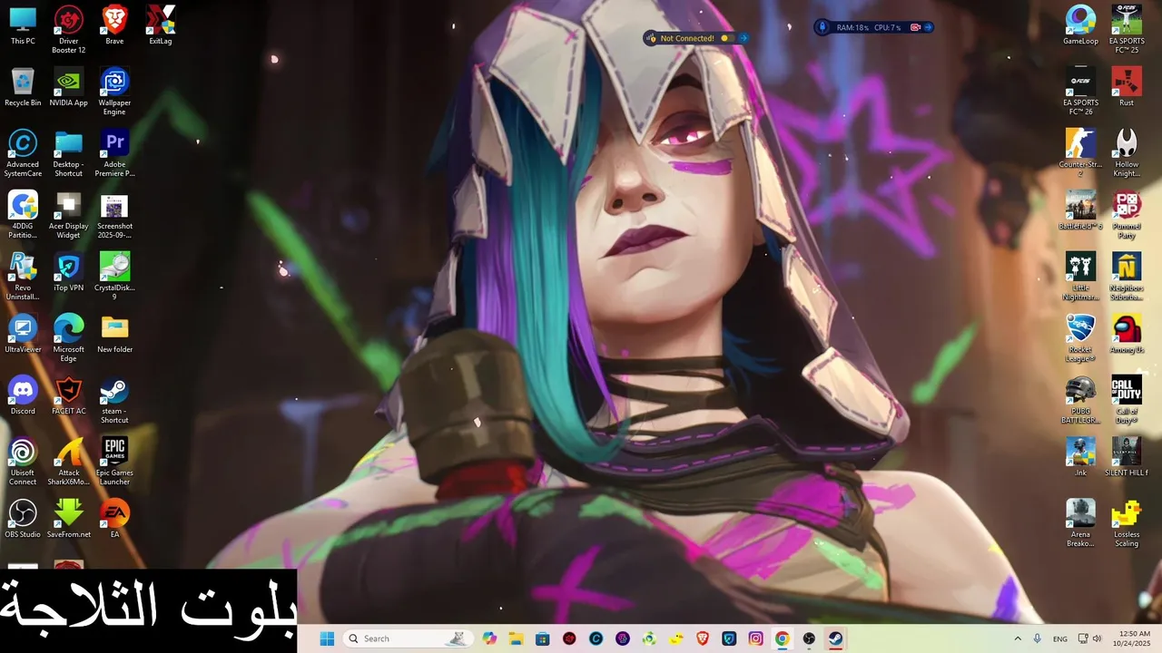This screenshot has width=1162, height=653.
Task: Launch Ubisoft Connect shortcut
Action: (x=23, y=462)
